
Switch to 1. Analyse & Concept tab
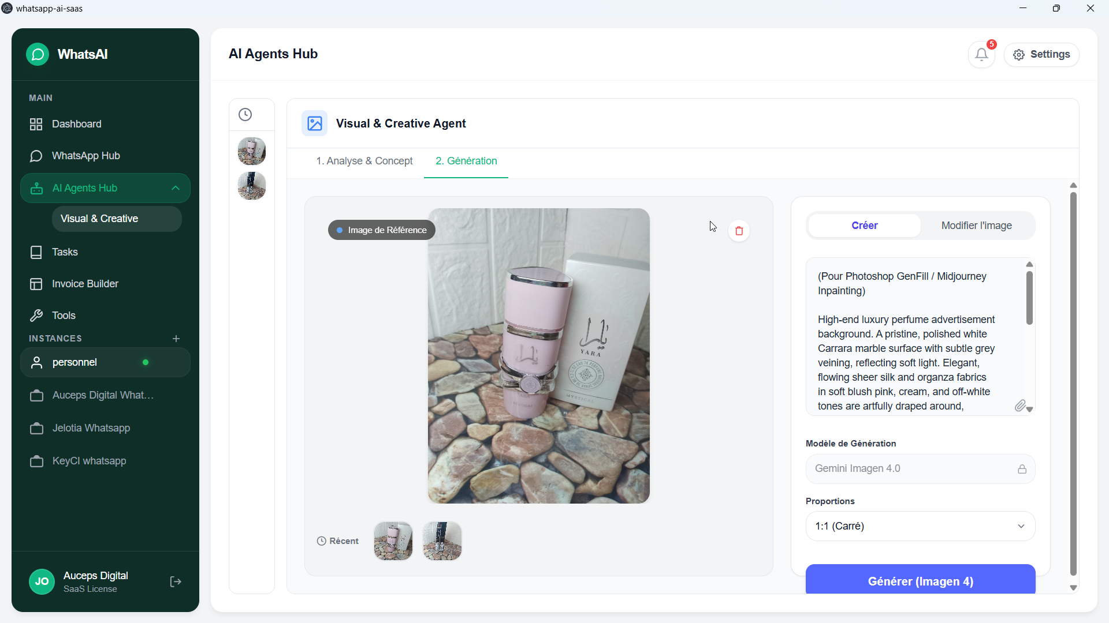364,161
